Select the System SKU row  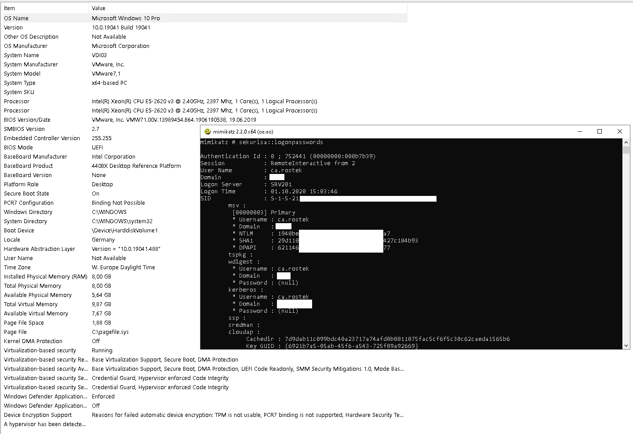(204, 92)
